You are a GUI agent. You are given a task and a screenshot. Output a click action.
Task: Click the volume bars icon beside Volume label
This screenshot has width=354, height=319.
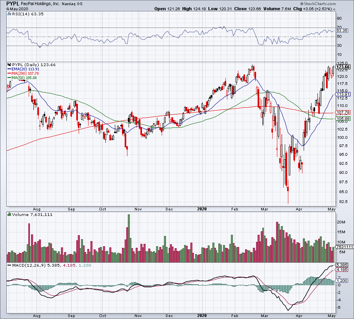9,214
